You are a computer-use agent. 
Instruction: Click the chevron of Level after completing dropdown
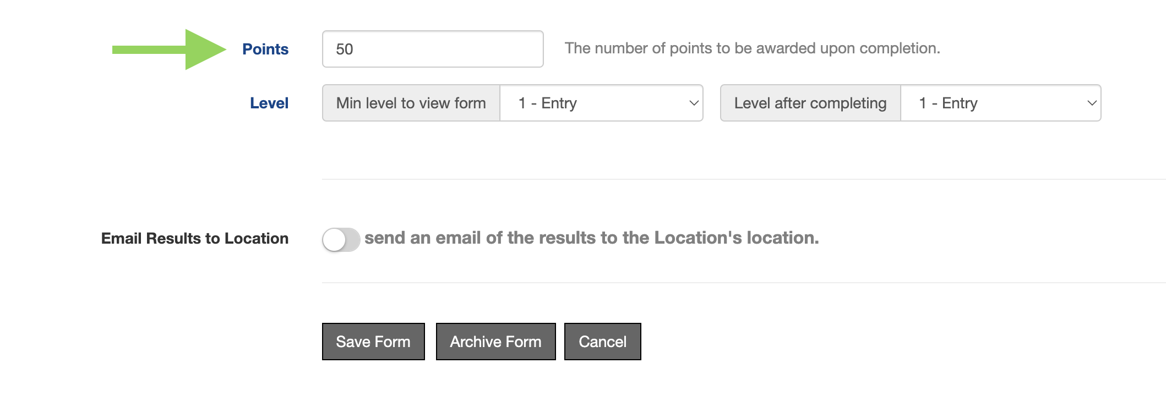(x=1092, y=103)
